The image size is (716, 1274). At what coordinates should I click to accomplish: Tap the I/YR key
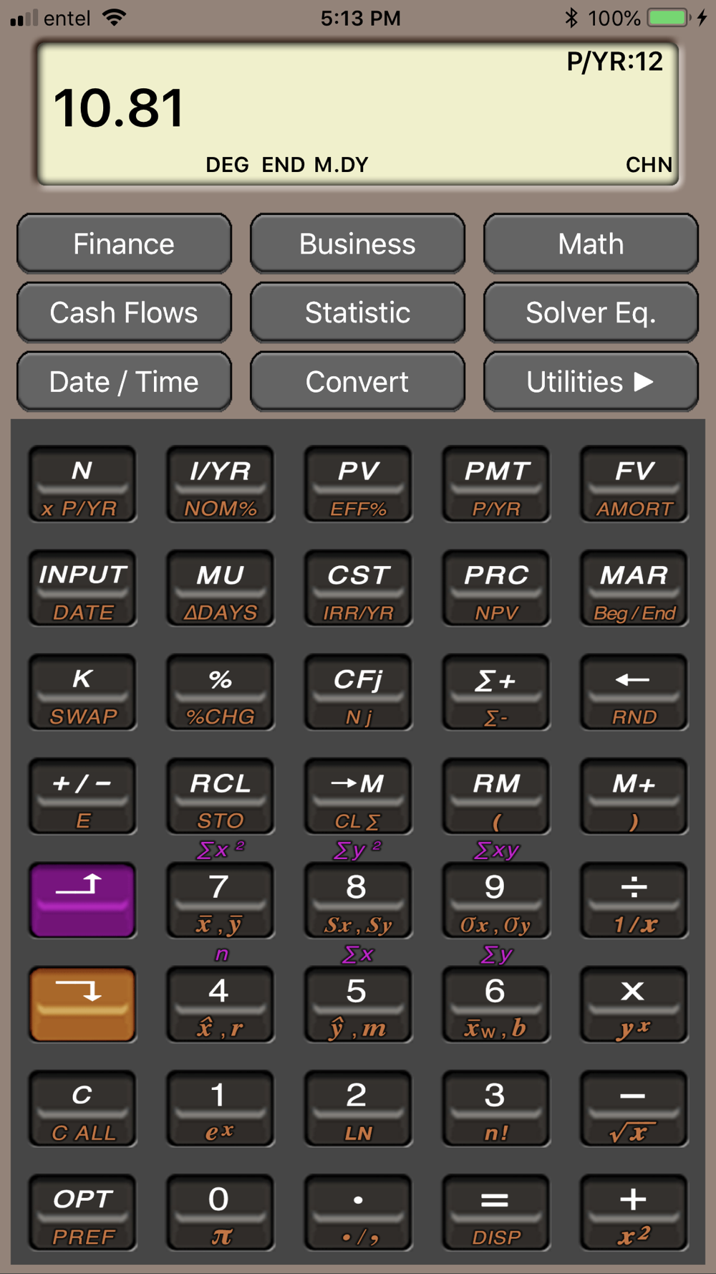pyautogui.click(x=221, y=484)
